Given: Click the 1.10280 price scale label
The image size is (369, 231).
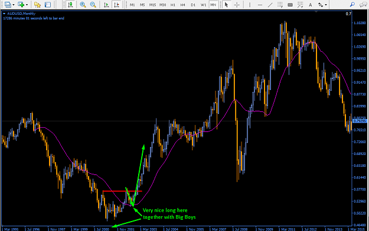Looking at the screenshot, I should tap(360, 23).
